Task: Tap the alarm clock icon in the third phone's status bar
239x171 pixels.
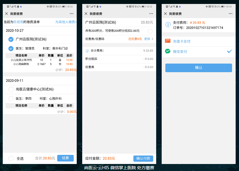Action: coord(213,7)
